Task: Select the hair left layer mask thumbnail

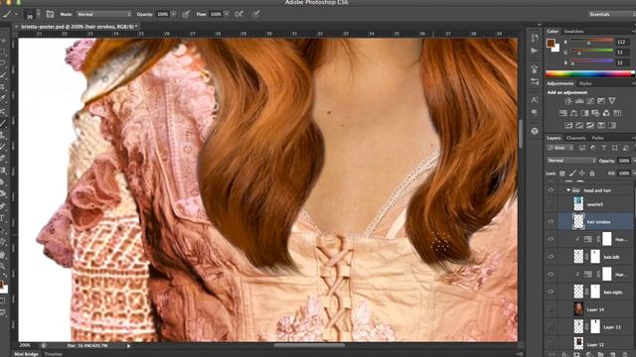Action: 595,257
